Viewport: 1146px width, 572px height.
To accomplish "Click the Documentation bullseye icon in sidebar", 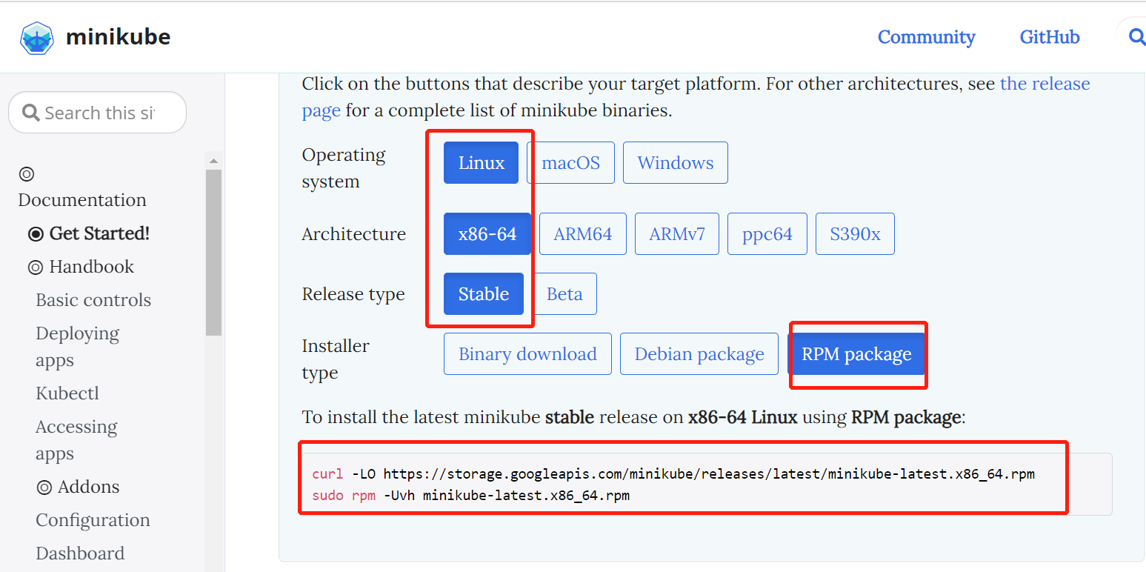I will 26,173.
